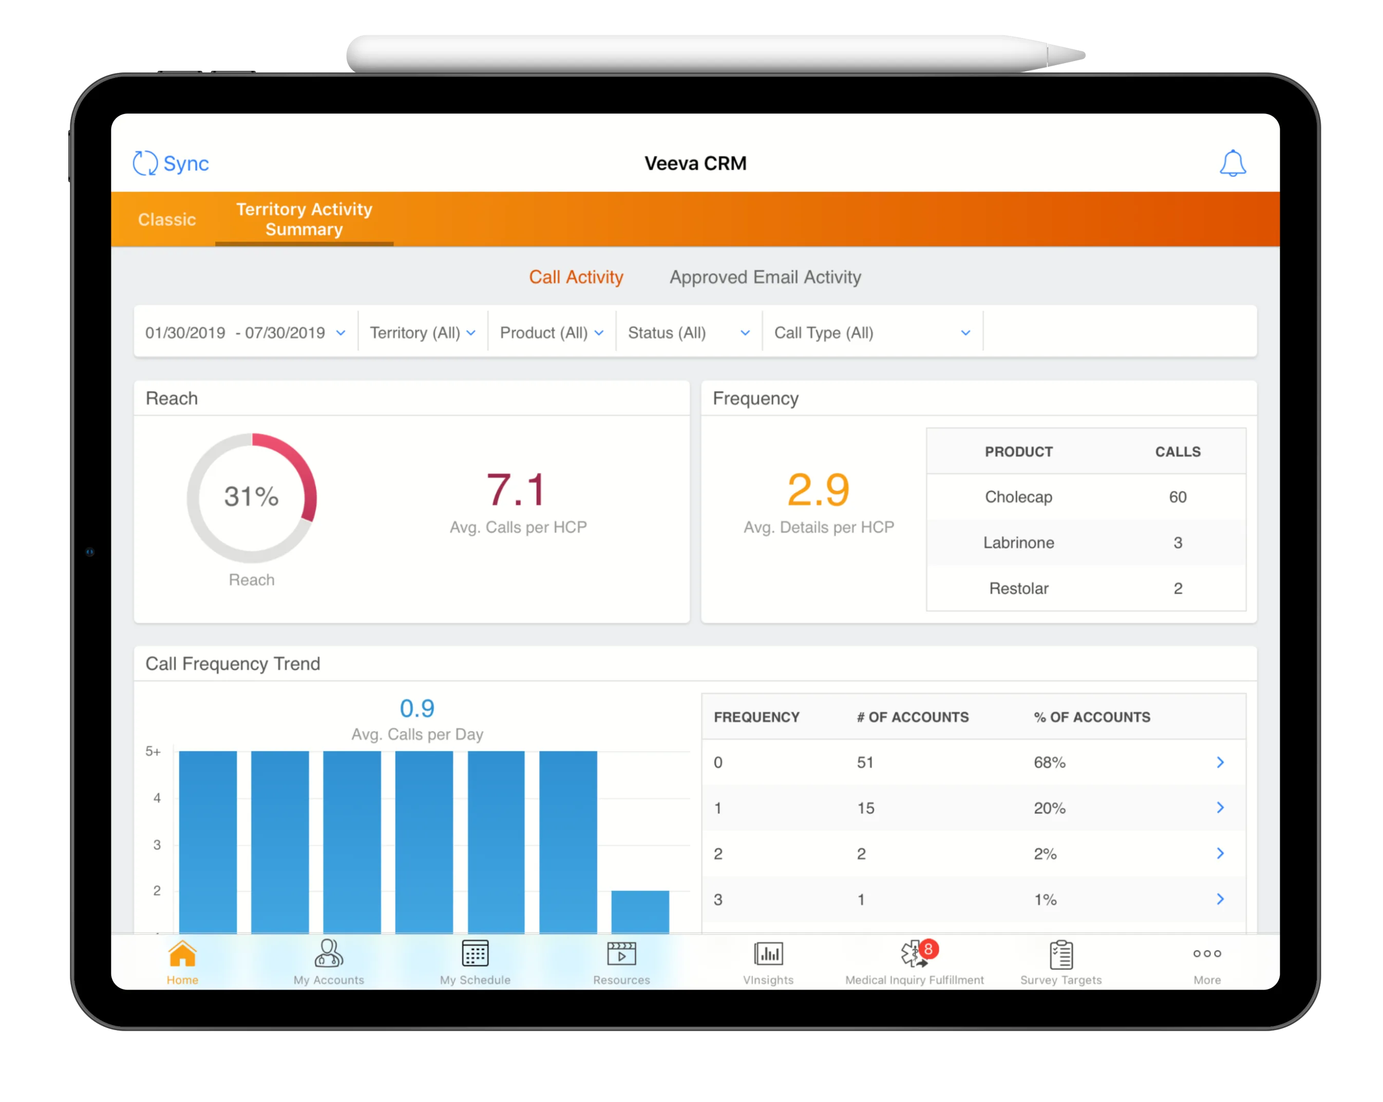Open Resources media icon

[621, 953]
